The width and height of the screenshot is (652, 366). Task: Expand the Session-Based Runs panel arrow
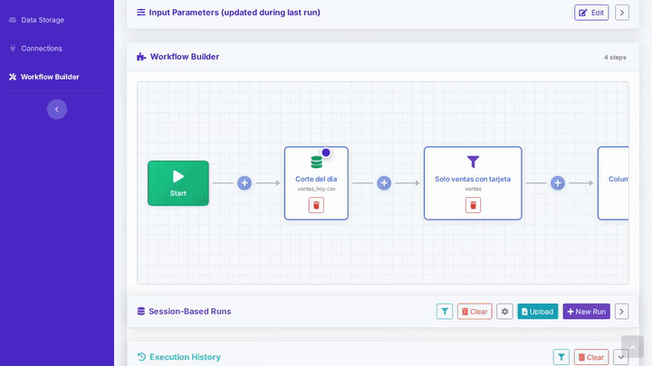point(621,312)
